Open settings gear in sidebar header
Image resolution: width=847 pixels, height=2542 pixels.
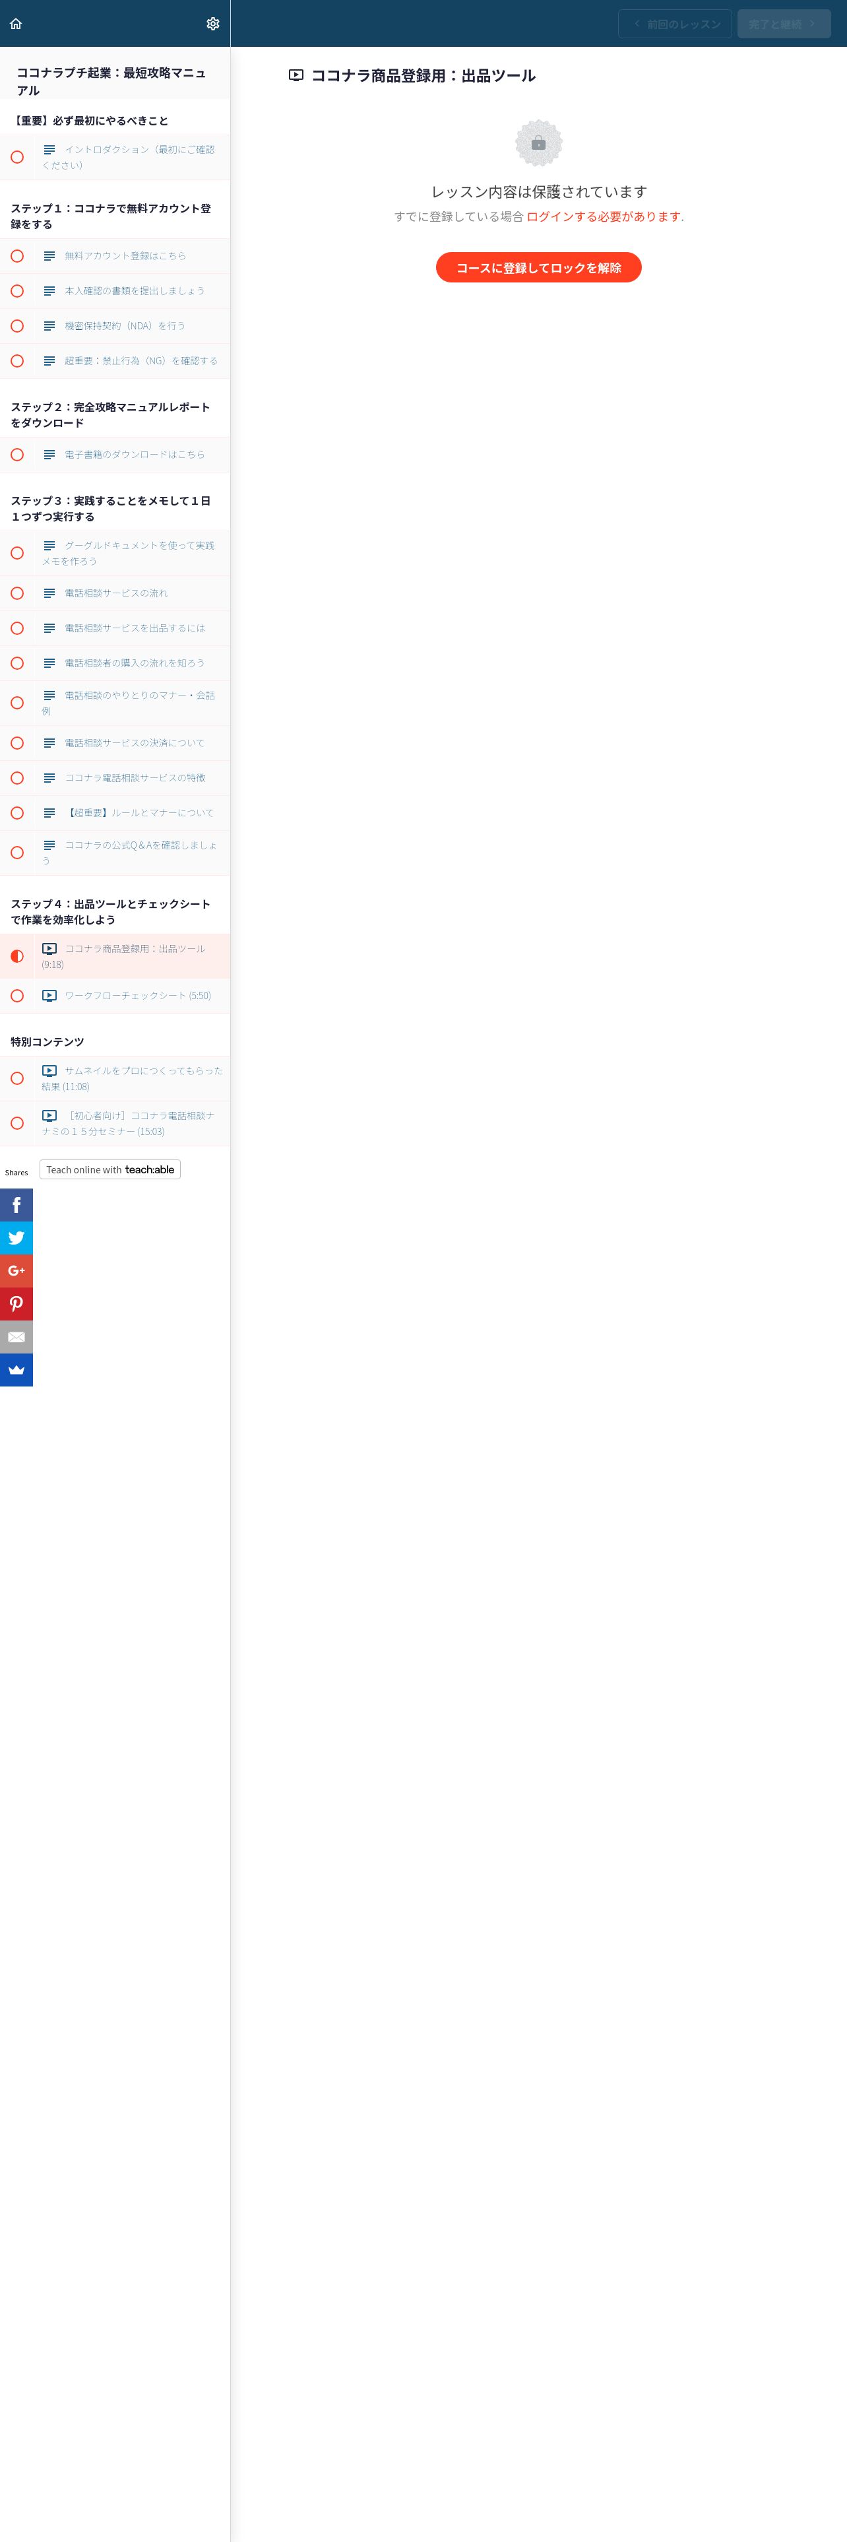213,24
